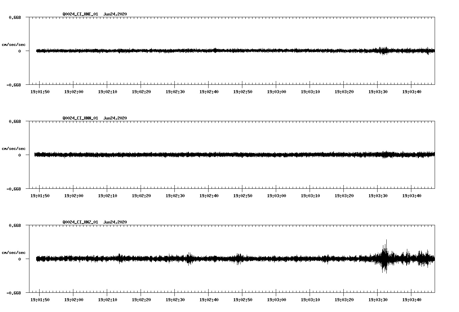Click the 19:03:30 time label under HNE plot
Image resolution: width=459 pixels, height=312 pixels.
[378, 92]
